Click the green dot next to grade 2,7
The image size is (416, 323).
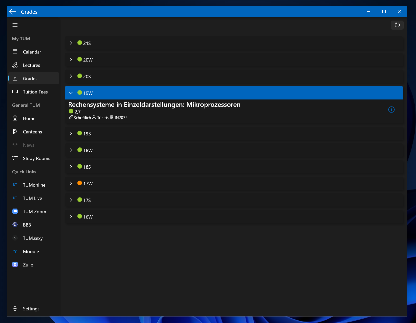click(71, 111)
